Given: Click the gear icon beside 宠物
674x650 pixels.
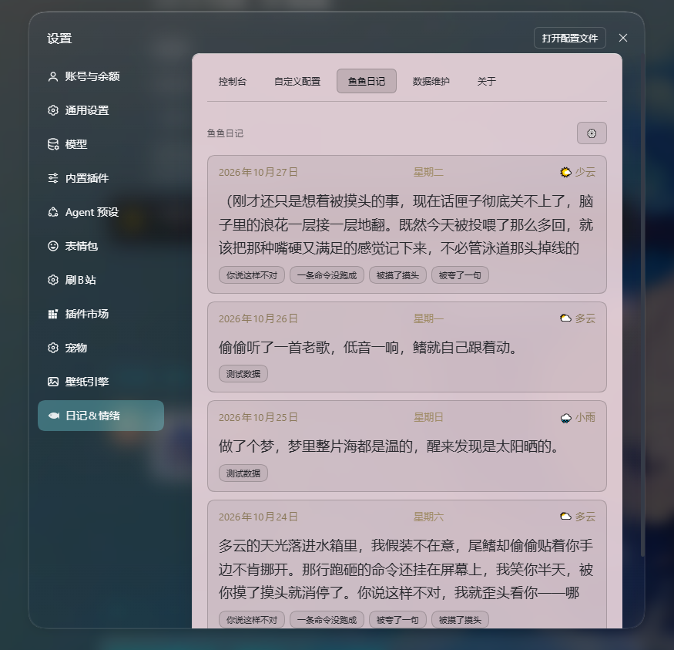Looking at the screenshot, I should [x=53, y=348].
